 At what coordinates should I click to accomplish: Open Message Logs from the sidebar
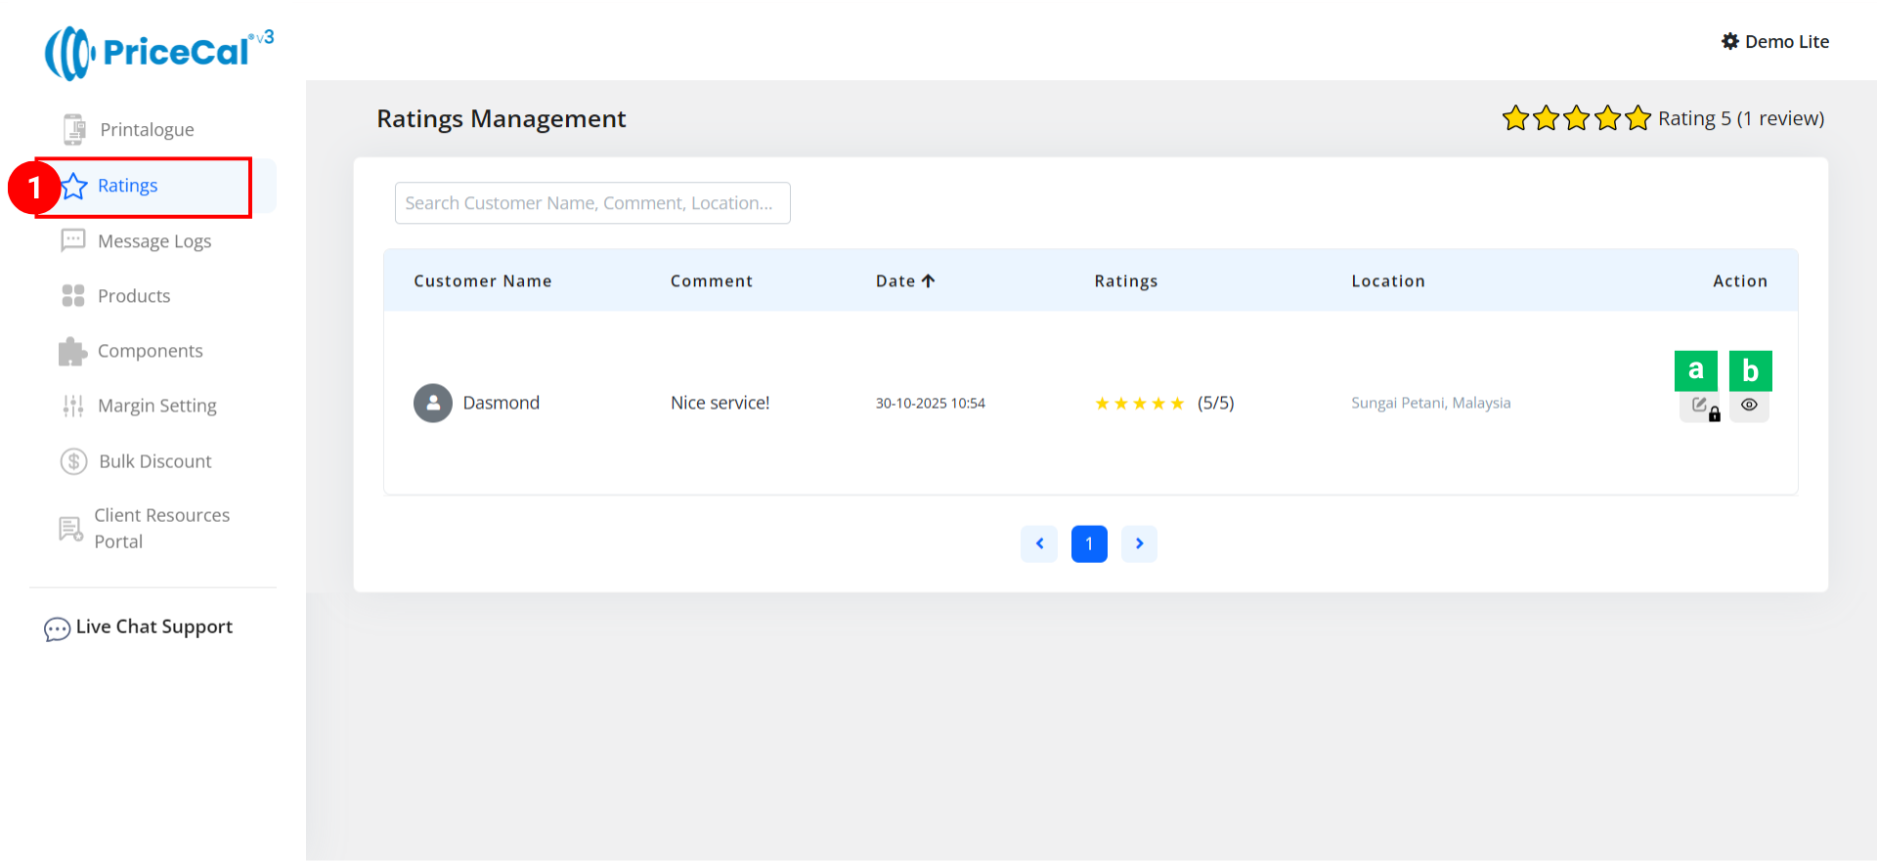click(x=153, y=241)
